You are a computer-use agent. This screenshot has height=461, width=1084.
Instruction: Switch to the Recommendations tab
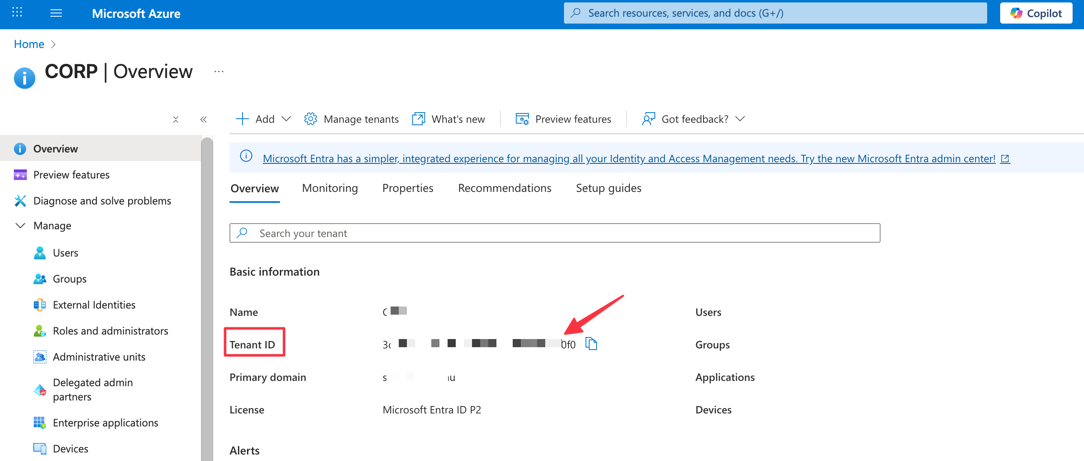pyautogui.click(x=505, y=188)
